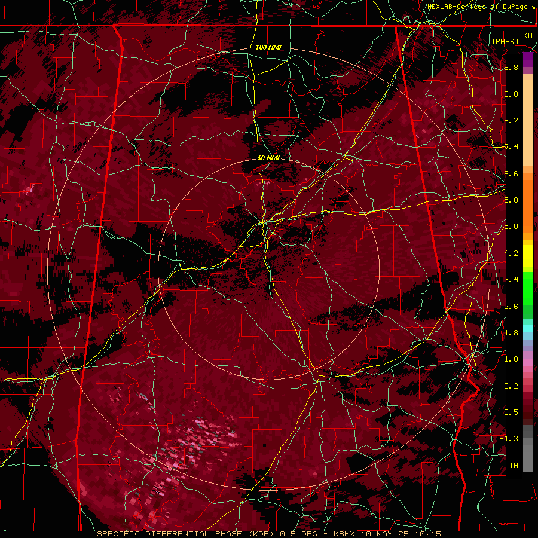The image size is (538, 538).
Task: Click the 5.0 scale value
Action: [511, 227]
